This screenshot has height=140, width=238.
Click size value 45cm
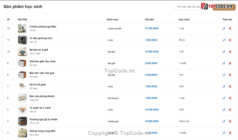point(182,40)
